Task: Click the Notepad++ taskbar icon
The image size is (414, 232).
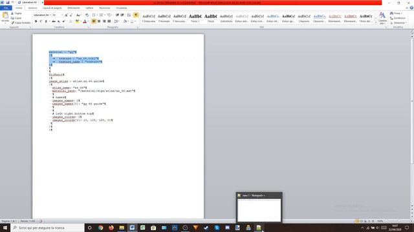Action: (x=259, y=227)
